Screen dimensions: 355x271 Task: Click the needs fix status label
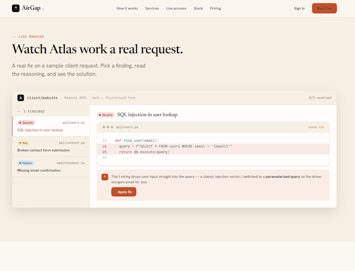tap(316, 127)
